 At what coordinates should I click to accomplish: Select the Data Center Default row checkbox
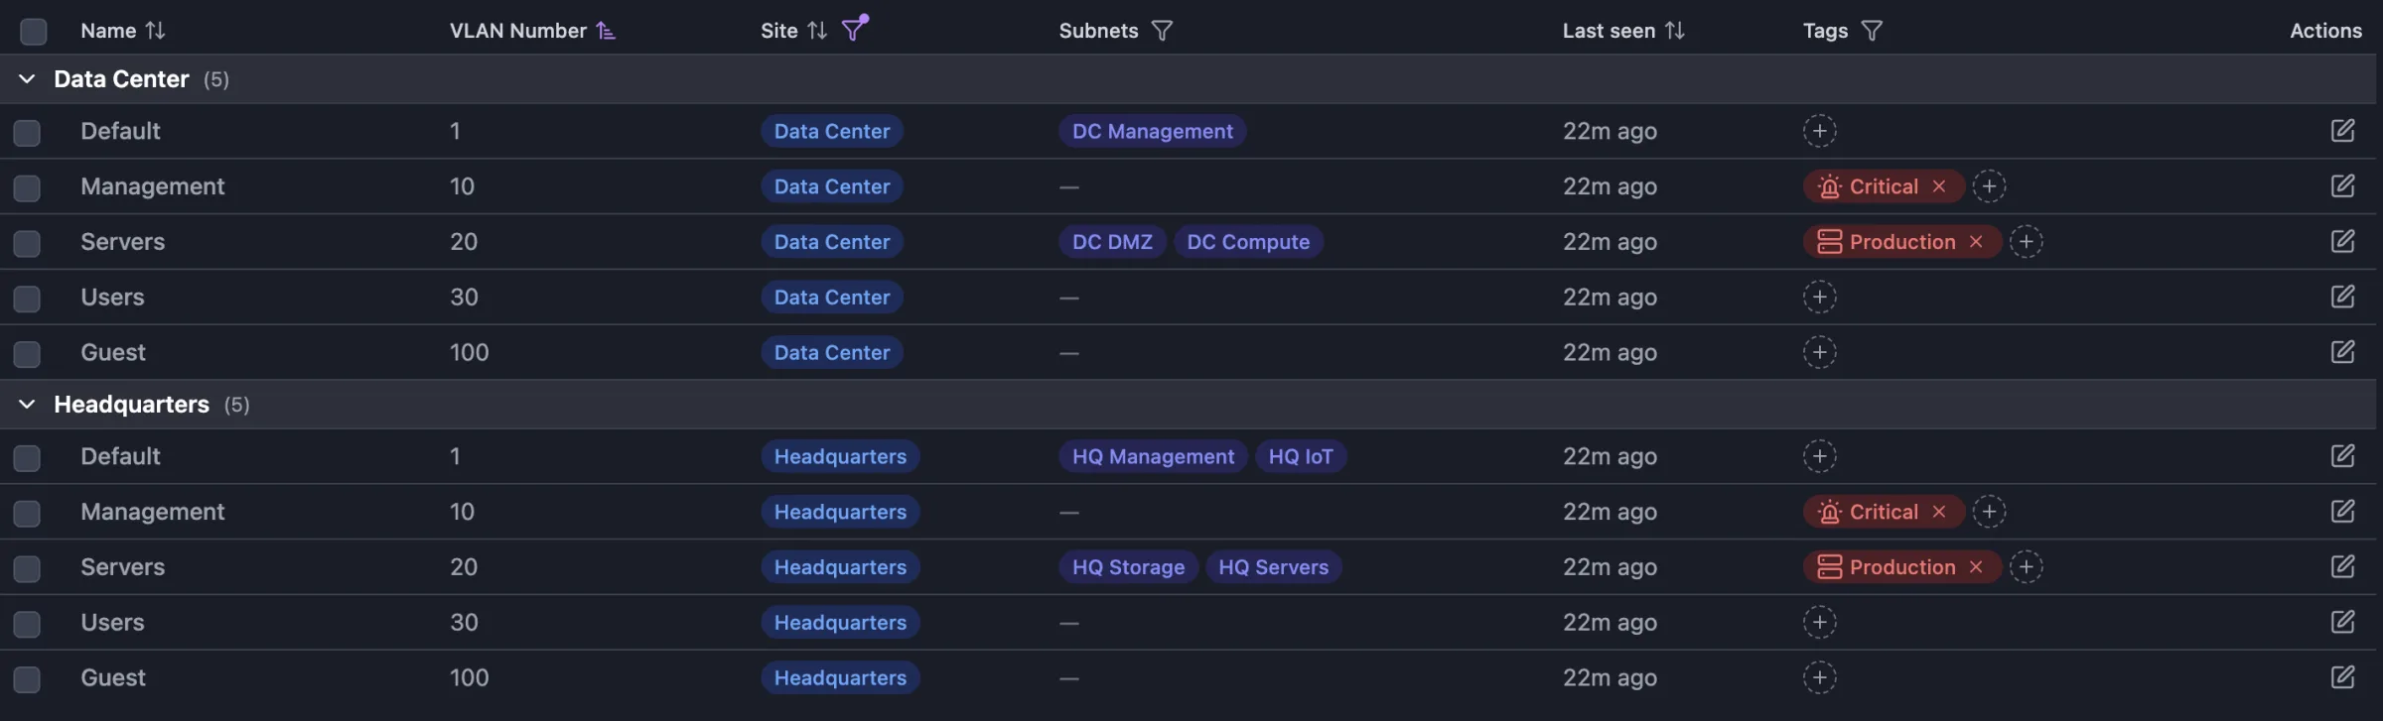[27, 133]
